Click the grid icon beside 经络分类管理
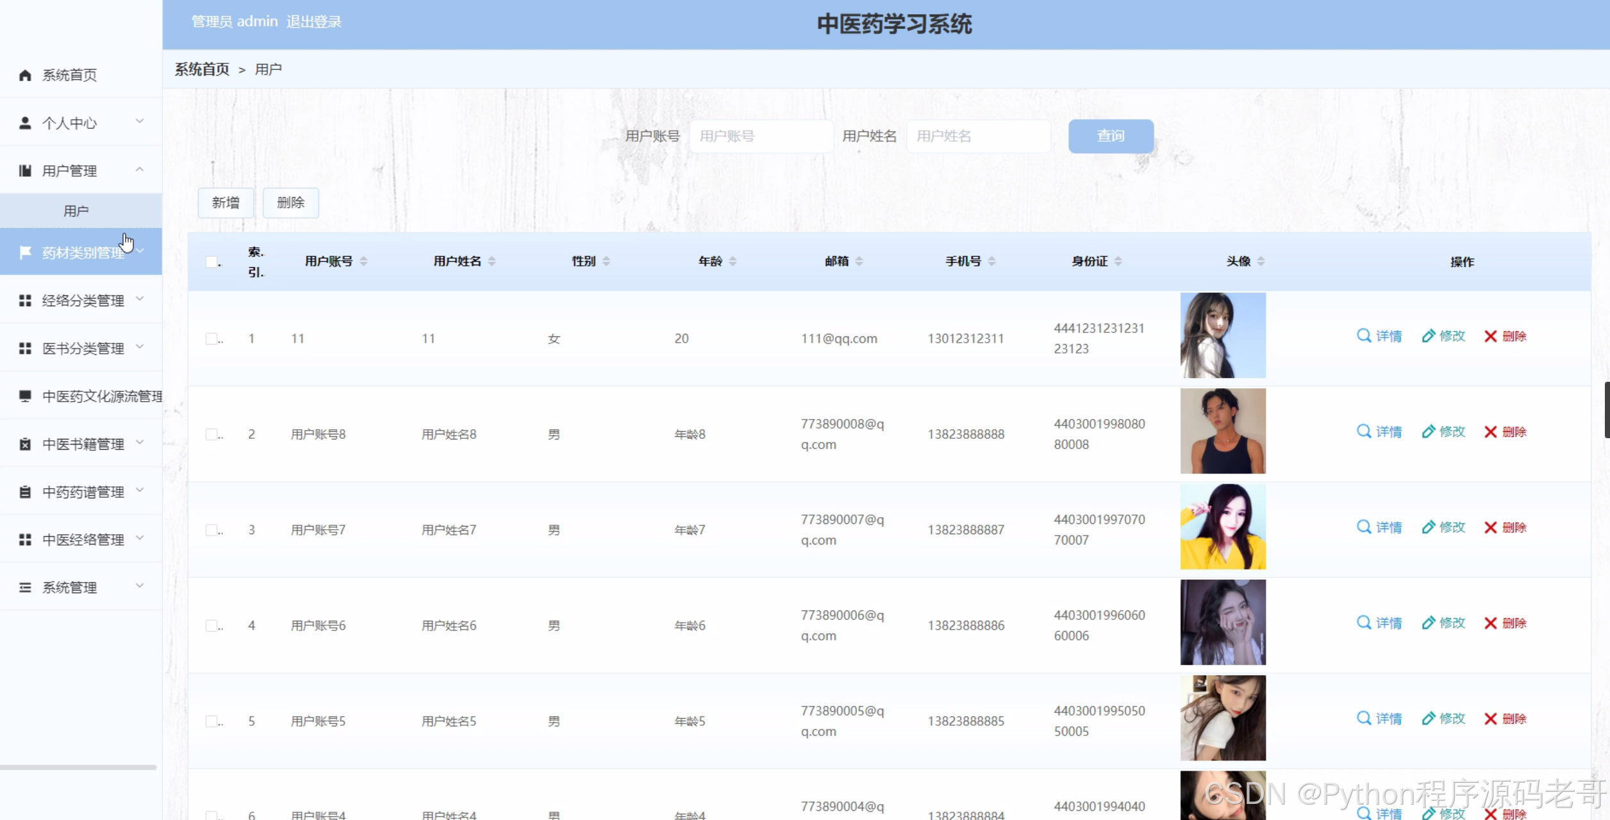 pos(25,300)
